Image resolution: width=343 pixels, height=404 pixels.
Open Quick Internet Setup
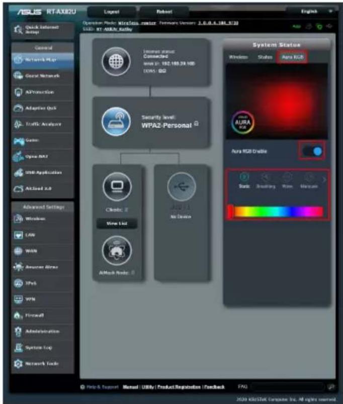click(x=43, y=30)
